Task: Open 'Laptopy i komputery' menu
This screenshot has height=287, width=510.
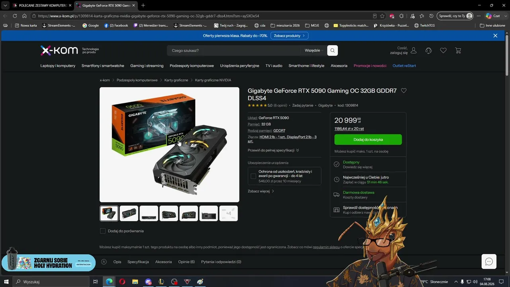Action: (x=58, y=66)
